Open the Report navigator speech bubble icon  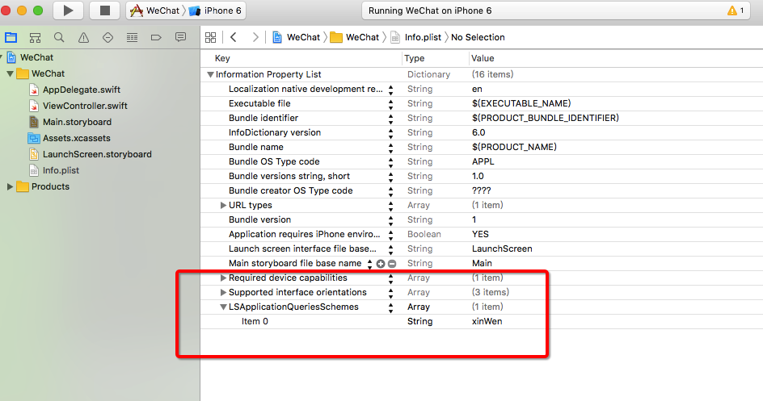point(180,37)
